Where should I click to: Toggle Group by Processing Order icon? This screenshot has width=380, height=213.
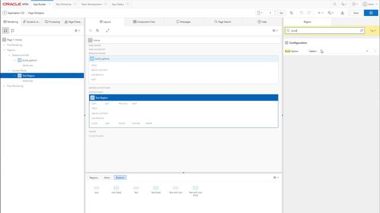tap(5, 31)
